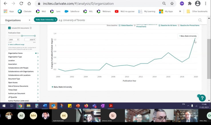Open the Chrome extensions puzzle icon
211x125 pixels.
click(x=190, y=4)
